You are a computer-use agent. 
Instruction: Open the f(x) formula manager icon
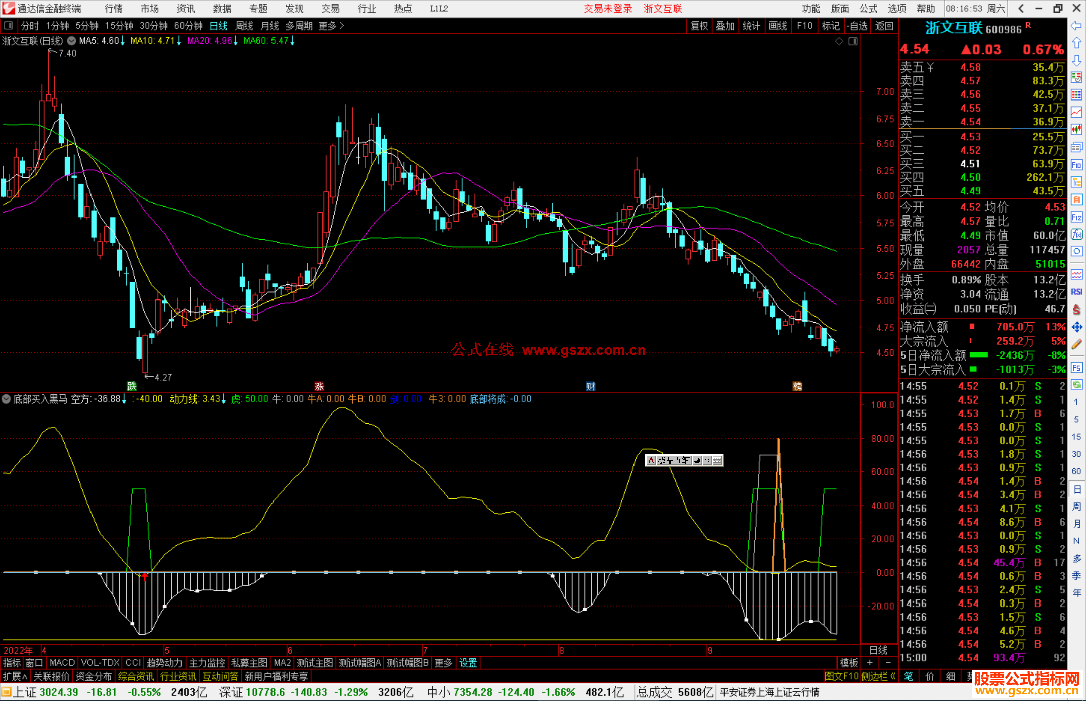[1076, 234]
